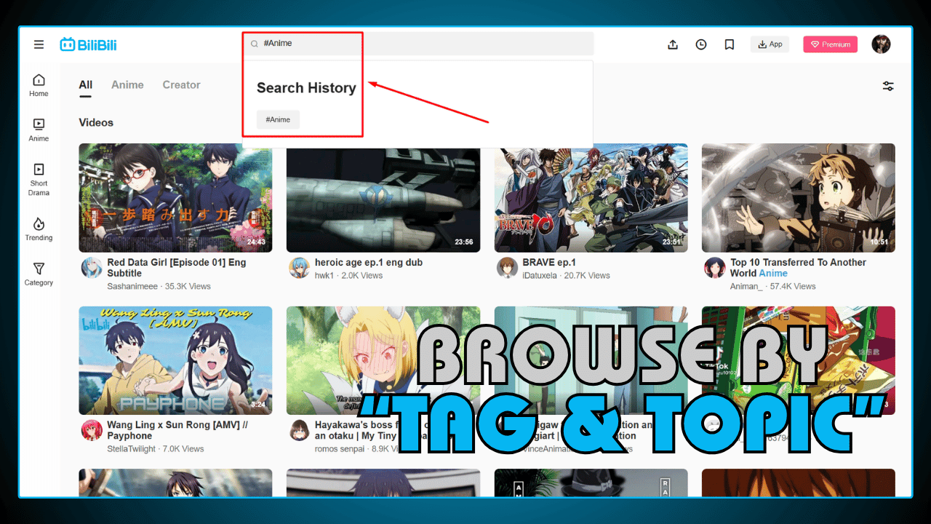Open Wang Ling x Sun Rong thumbnail
The height and width of the screenshot is (524, 931).
tap(175, 360)
